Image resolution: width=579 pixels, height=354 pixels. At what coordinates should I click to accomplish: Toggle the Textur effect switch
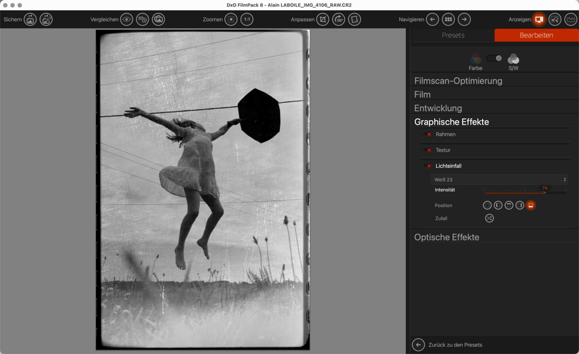click(429, 150)
